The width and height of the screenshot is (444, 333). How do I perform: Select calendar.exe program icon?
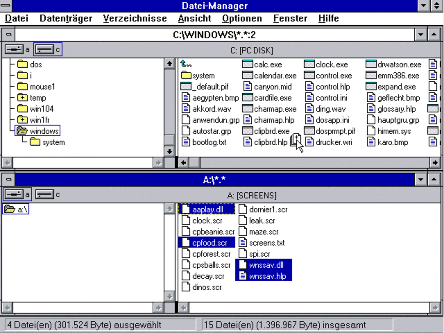[247, 75]
